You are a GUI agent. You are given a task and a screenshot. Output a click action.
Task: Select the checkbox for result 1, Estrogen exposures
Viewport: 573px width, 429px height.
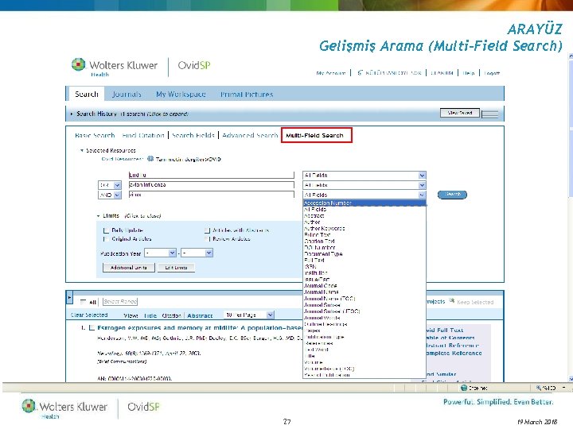pos(92,327)
